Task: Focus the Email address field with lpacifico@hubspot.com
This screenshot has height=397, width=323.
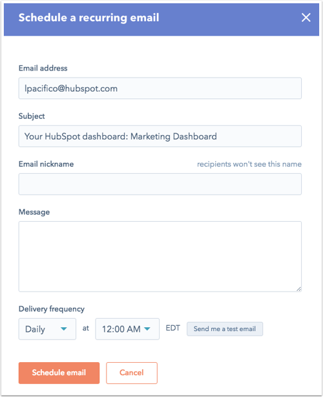Action: [160, 88]
